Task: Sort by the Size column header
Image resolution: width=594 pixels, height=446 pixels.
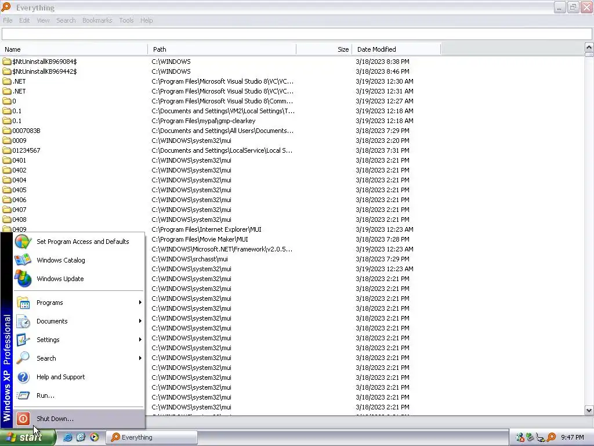Action: coord(324,49)
